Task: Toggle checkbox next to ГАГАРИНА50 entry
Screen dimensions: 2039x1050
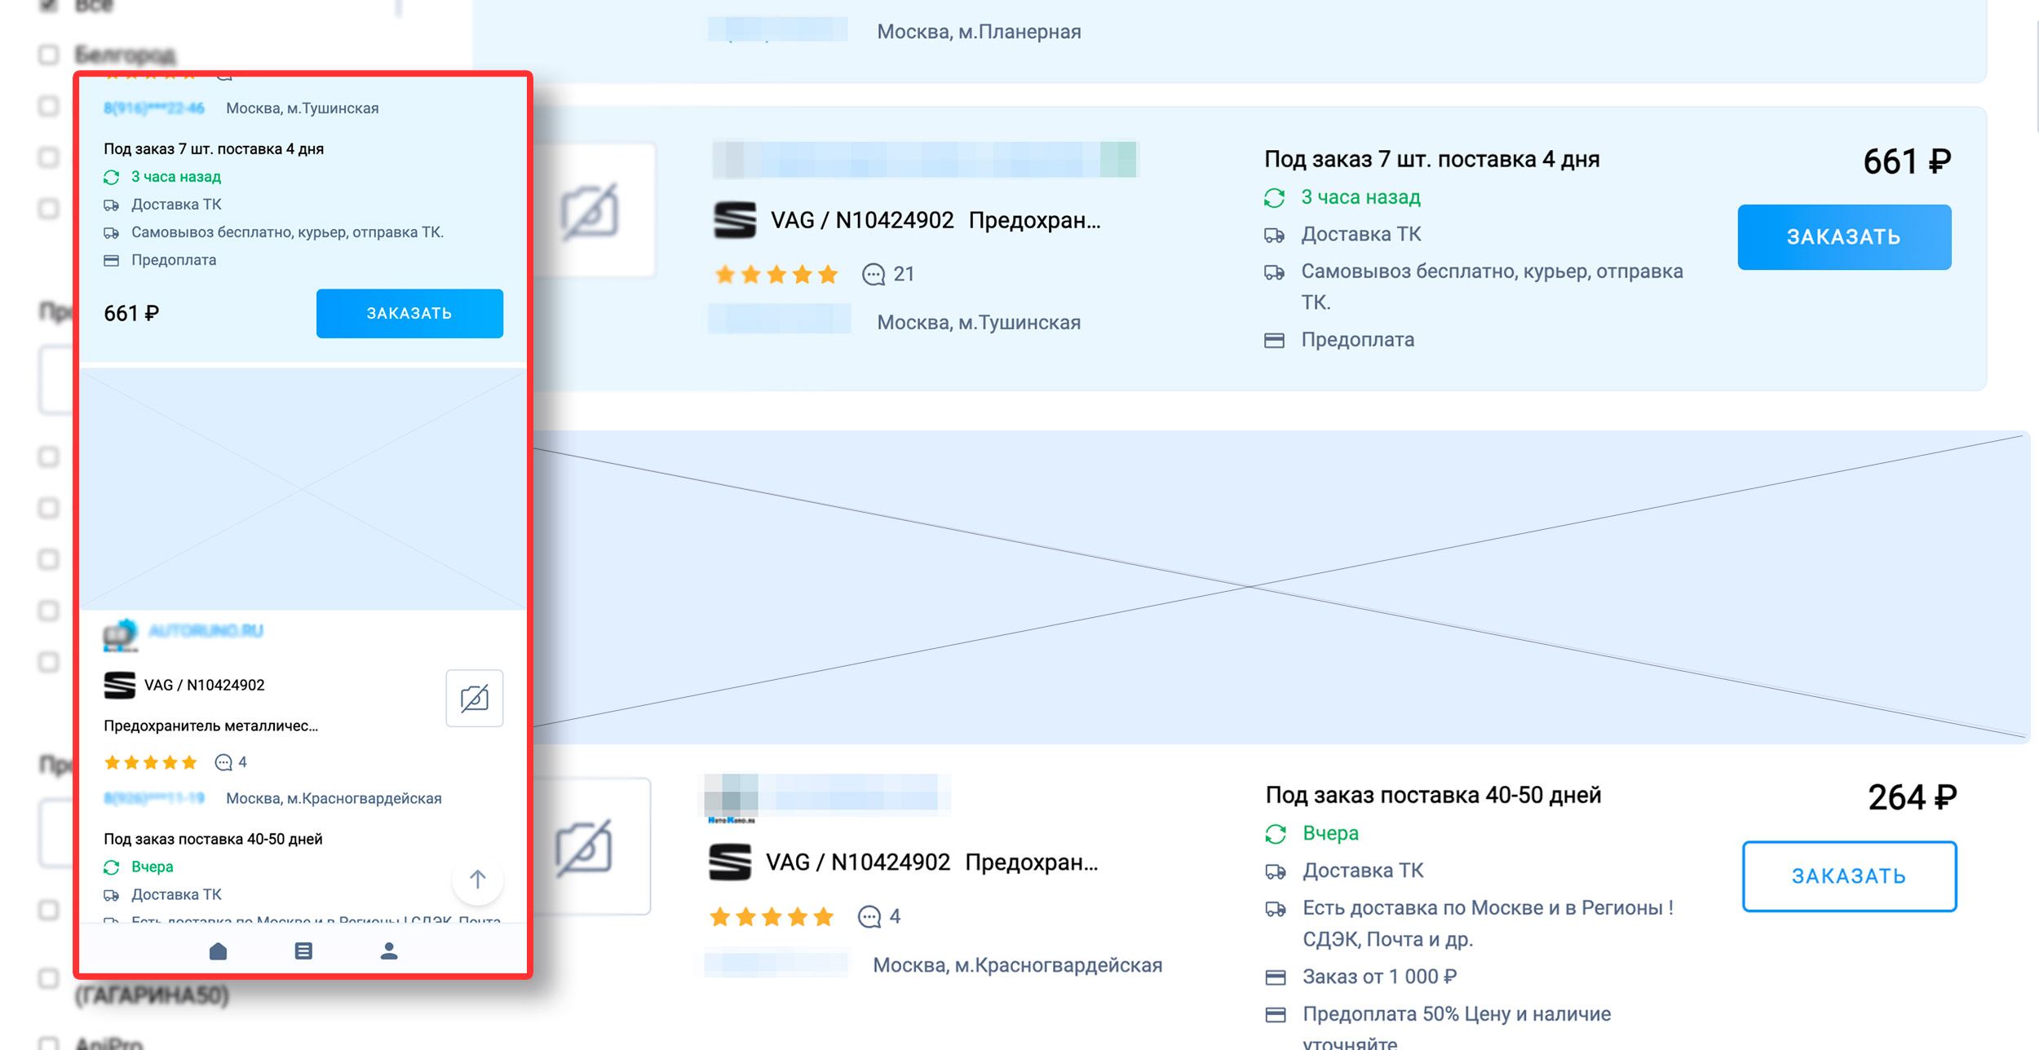Action: click(x=49, y=977)
